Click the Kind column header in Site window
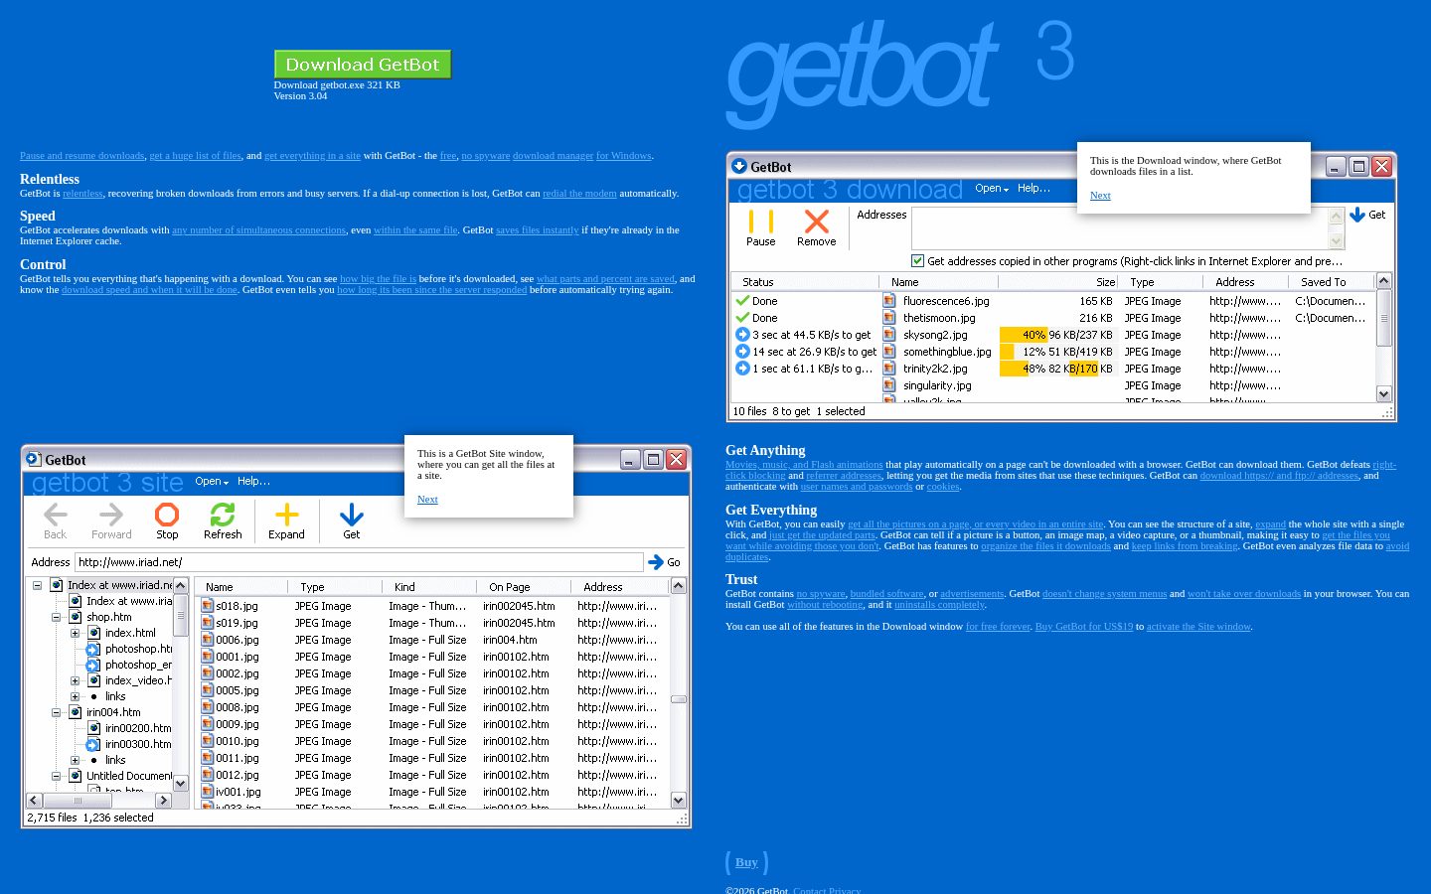The image size is (1431, 894). [430, 587]
